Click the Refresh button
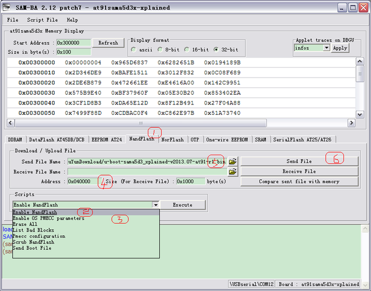The width and height of the screenshot is (371, 291). pos(108,43)
